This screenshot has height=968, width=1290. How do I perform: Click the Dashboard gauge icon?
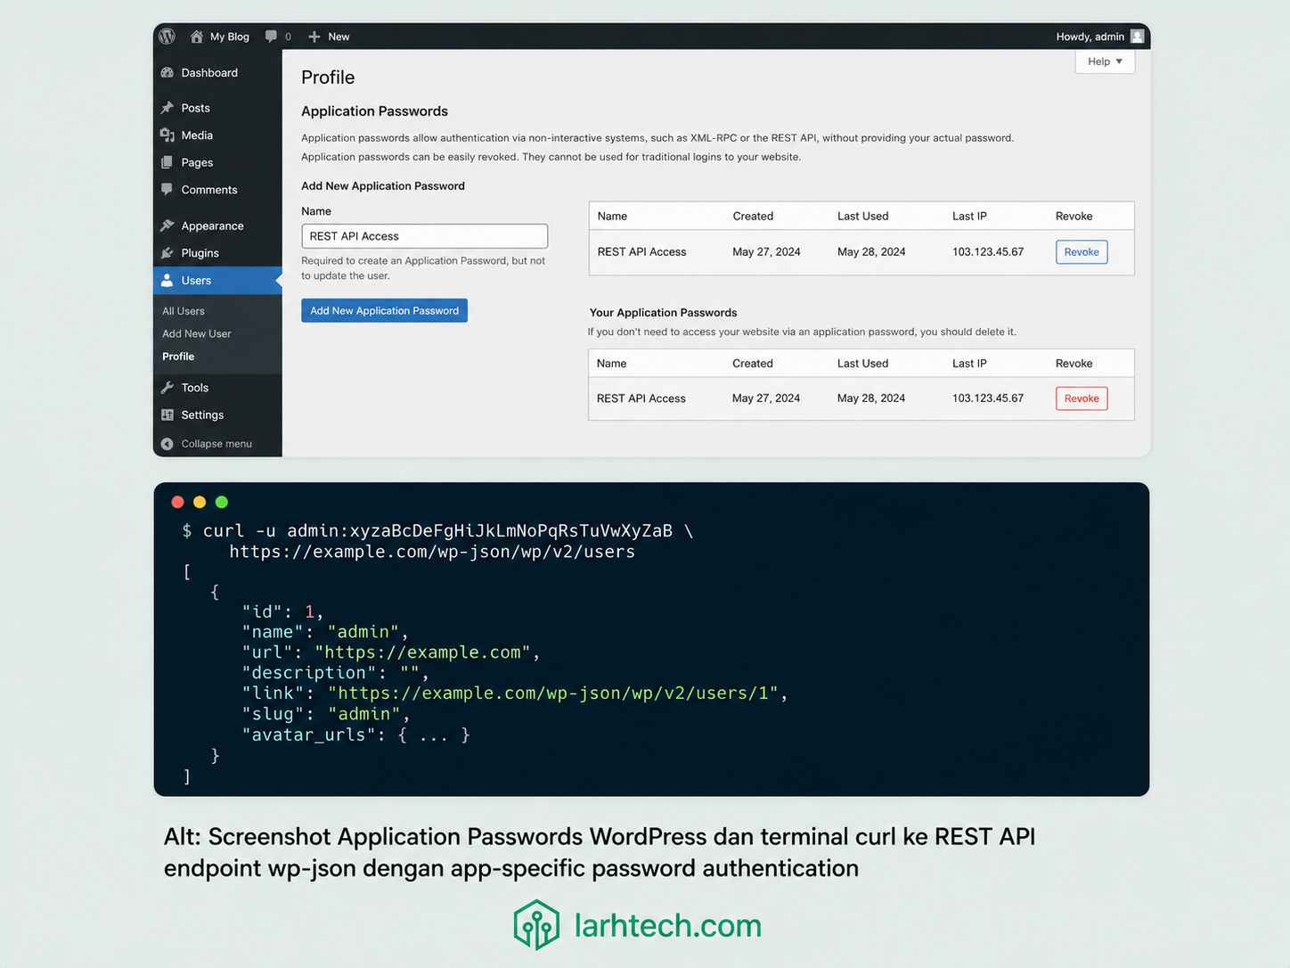click(167, 72)
